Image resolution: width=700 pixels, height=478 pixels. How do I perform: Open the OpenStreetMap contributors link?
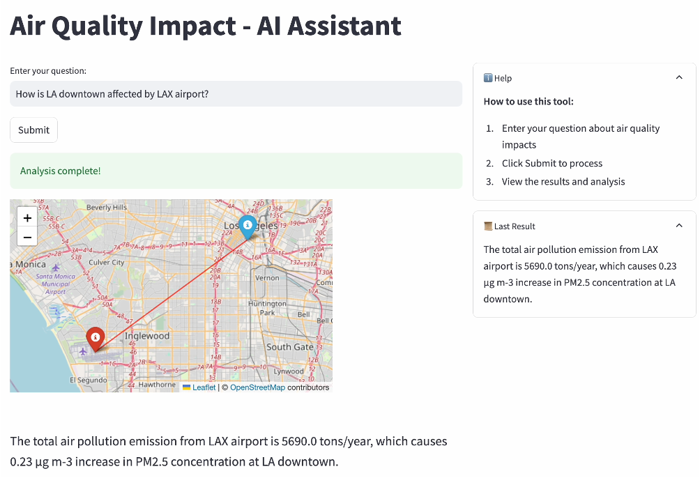click(257, 387)
